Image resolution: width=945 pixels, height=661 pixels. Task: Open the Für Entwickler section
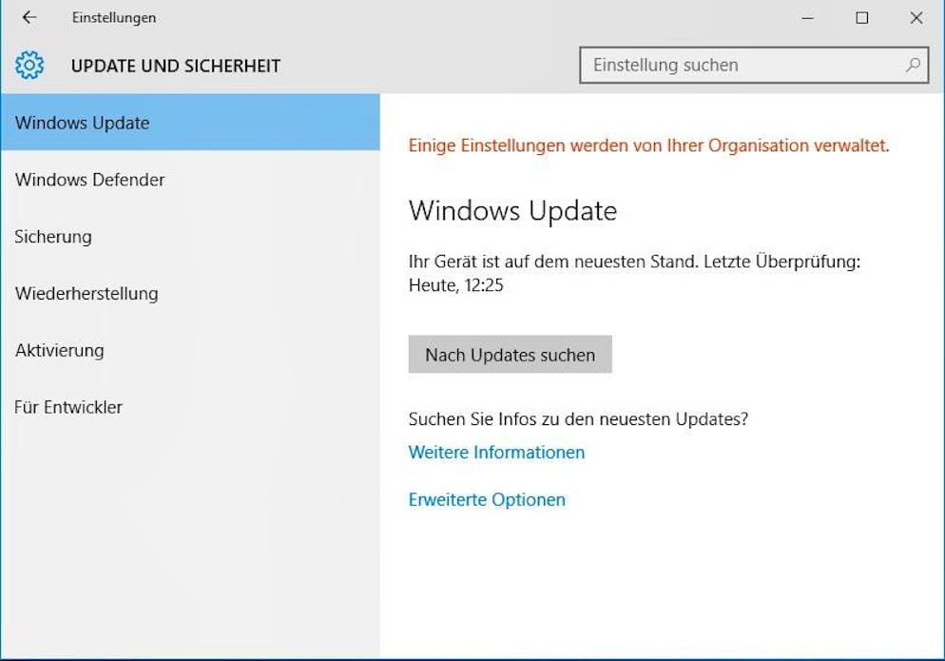pos(190,407)
